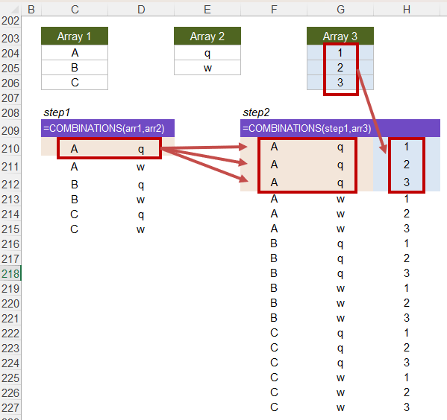Click the Array 1 header cell
Image resolution: width=447 pixels, height=420 pixels.
[x=75, y=36]
